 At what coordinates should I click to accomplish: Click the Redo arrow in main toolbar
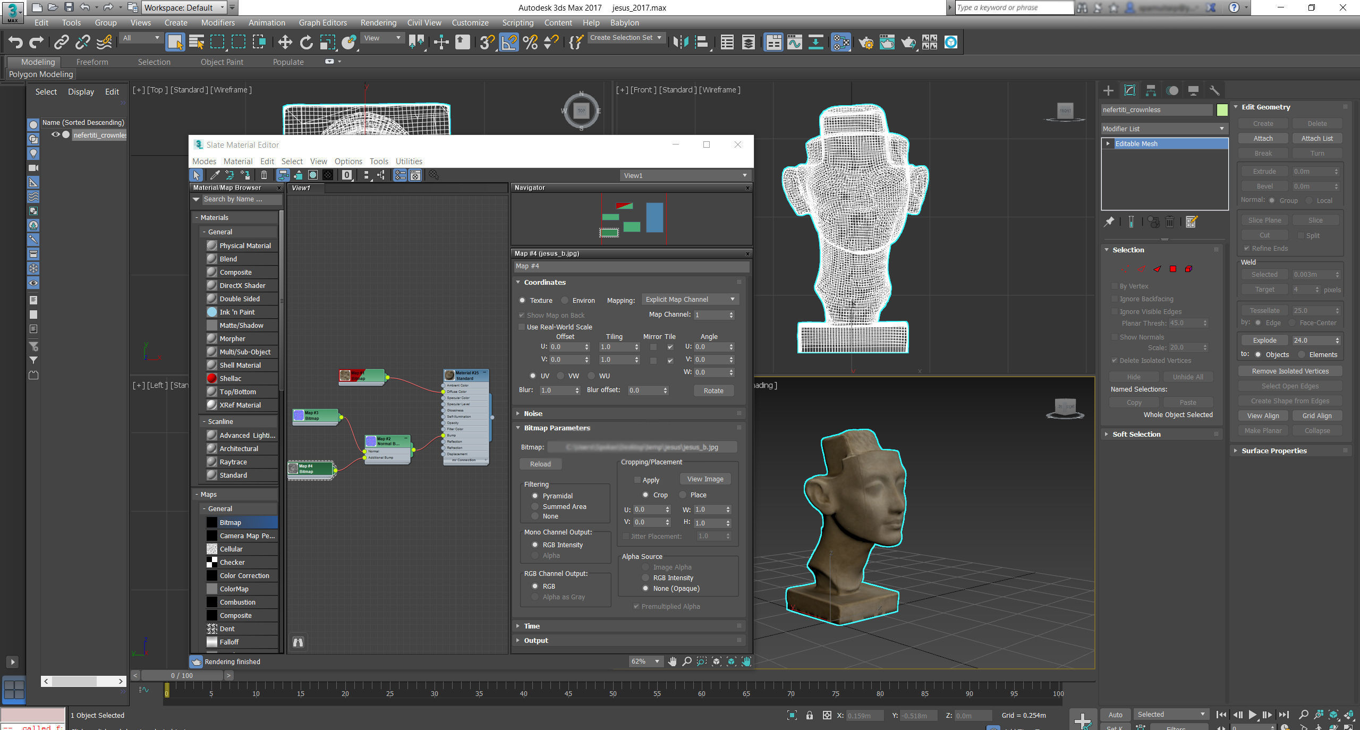point(37,42)
